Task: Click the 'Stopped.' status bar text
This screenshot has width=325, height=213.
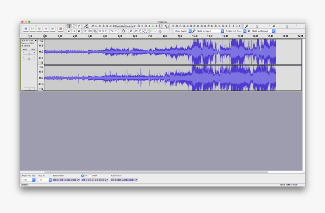Action: pos(25,185)
